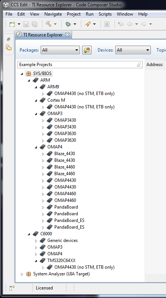166x298 pixels.
Task: Select the System Analyzer (UIA Target) item
Action: tap(61, 274)
